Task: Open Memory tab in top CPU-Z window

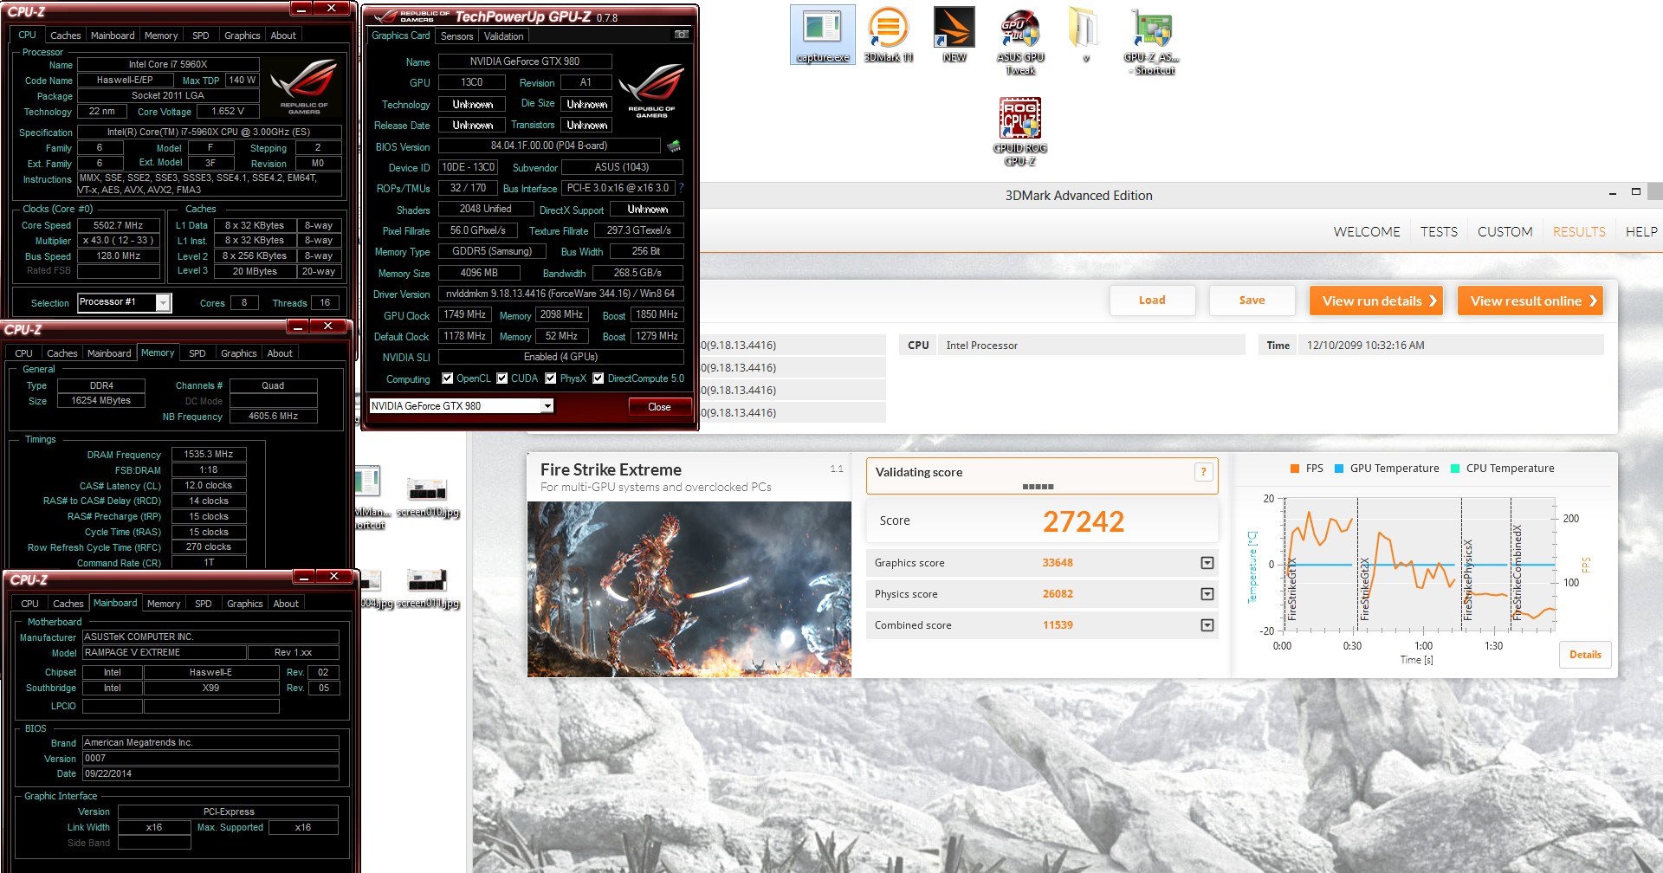Action: 161,36
